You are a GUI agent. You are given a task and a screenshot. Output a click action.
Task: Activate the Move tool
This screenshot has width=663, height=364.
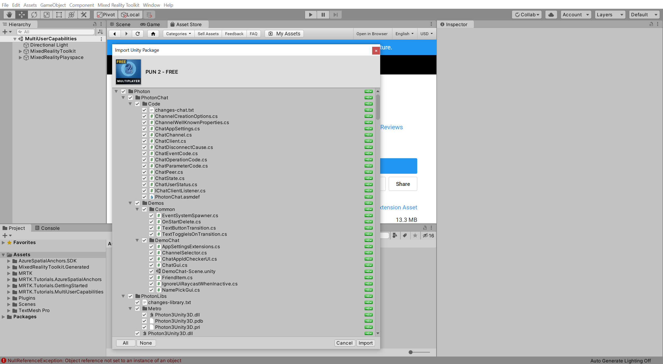21,14
